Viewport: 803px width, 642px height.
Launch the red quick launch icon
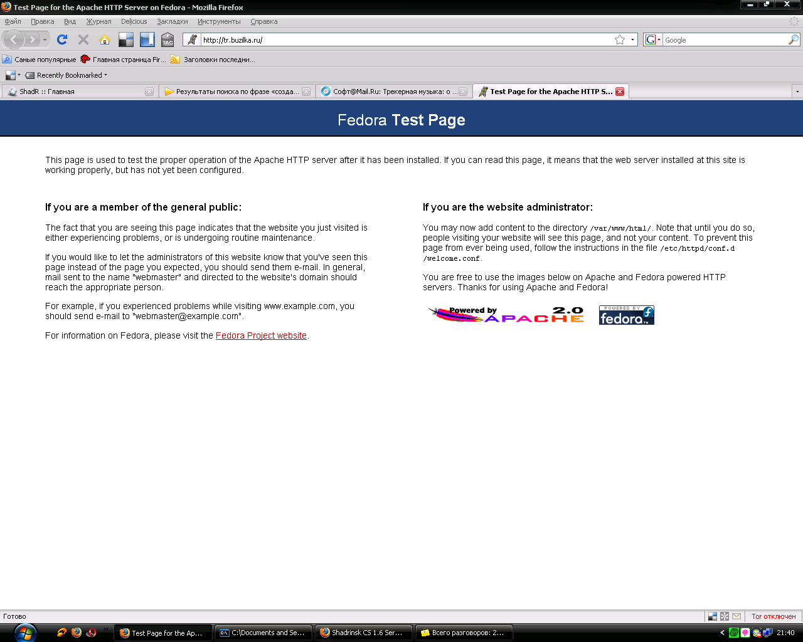pyautogui.click(x=92, y=633)
